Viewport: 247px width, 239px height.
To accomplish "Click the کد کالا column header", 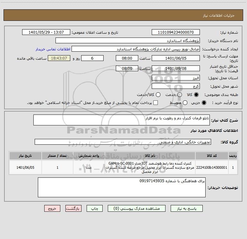I will 212,156.
